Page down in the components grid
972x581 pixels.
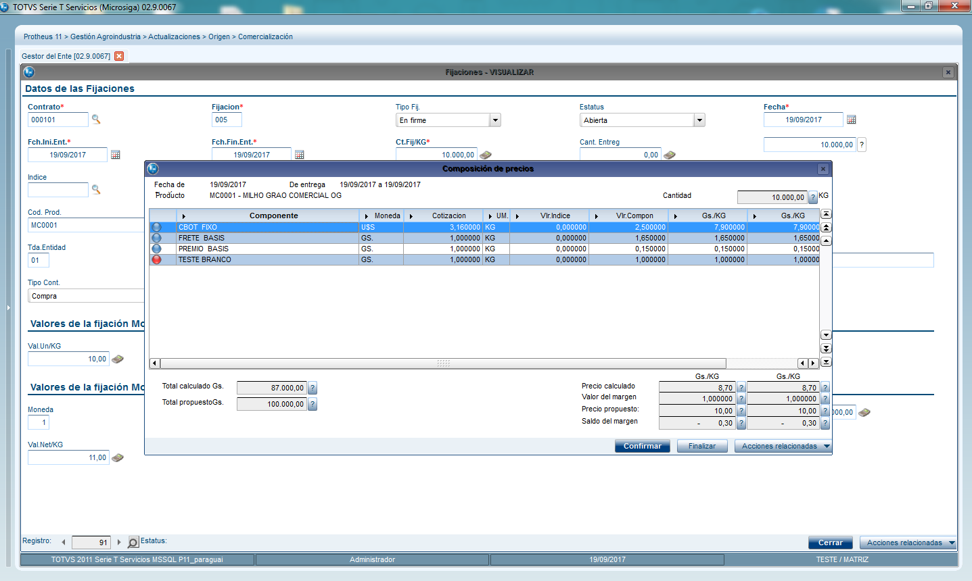pyautogui.click(x=826, y=349)
